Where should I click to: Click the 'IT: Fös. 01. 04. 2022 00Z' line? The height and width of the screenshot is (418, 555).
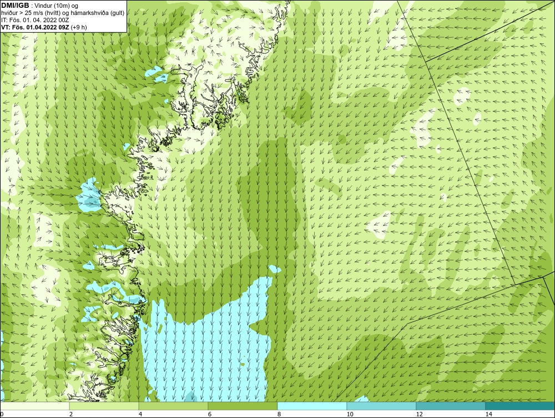point(35,20)
